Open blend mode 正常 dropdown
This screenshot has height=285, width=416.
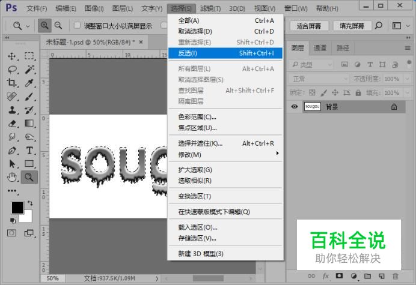click(x=319, y=79)
